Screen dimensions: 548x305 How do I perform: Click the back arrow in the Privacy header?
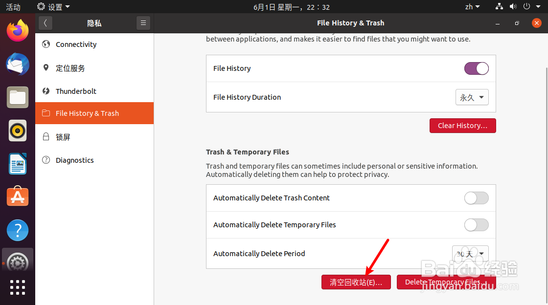(46, 23)
